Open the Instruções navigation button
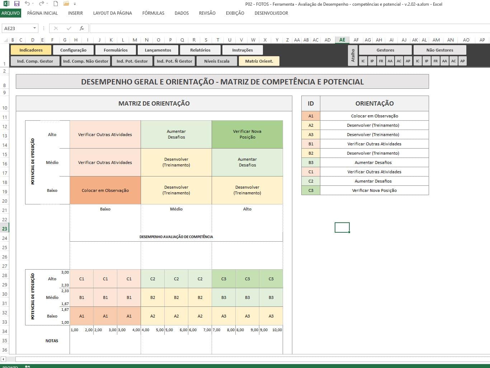 pos(242,50)
